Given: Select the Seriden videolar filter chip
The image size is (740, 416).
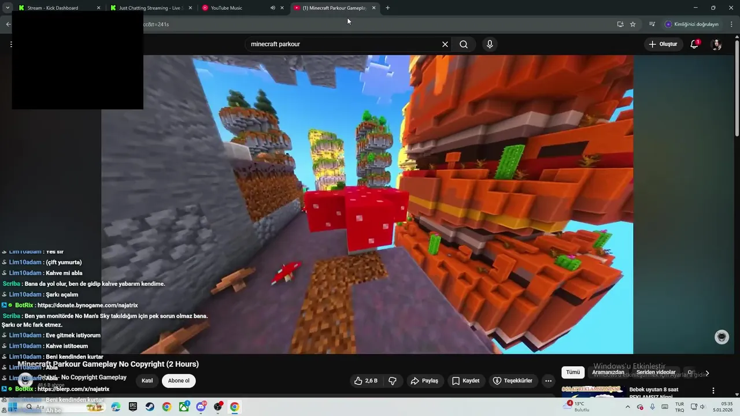Looking at the screenshot, I should pyautogui.click(x=656, y=372).
